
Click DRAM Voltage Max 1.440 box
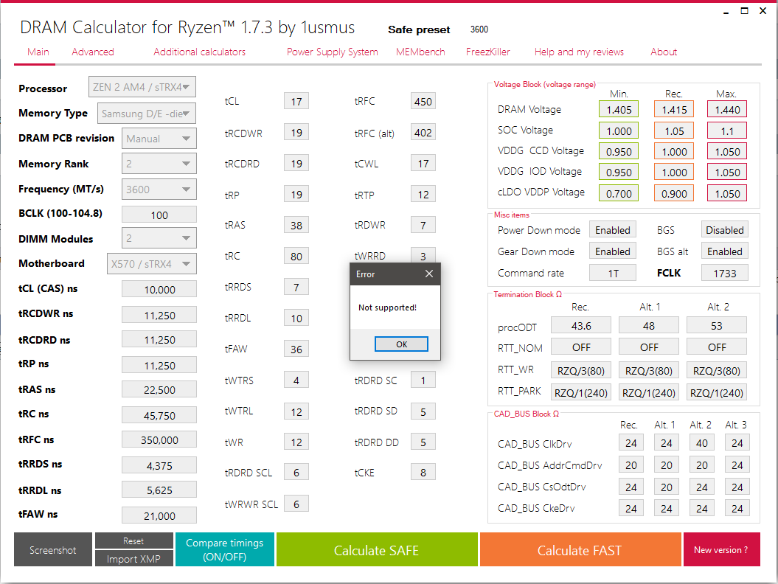pyautogui.click(x=727, y=109)
